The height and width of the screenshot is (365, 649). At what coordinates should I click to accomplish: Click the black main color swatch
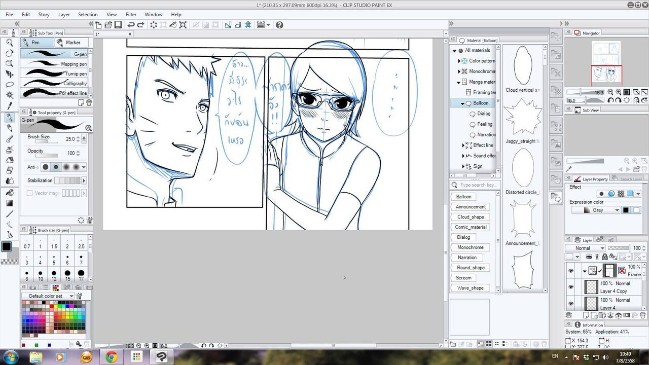[6, 246]
